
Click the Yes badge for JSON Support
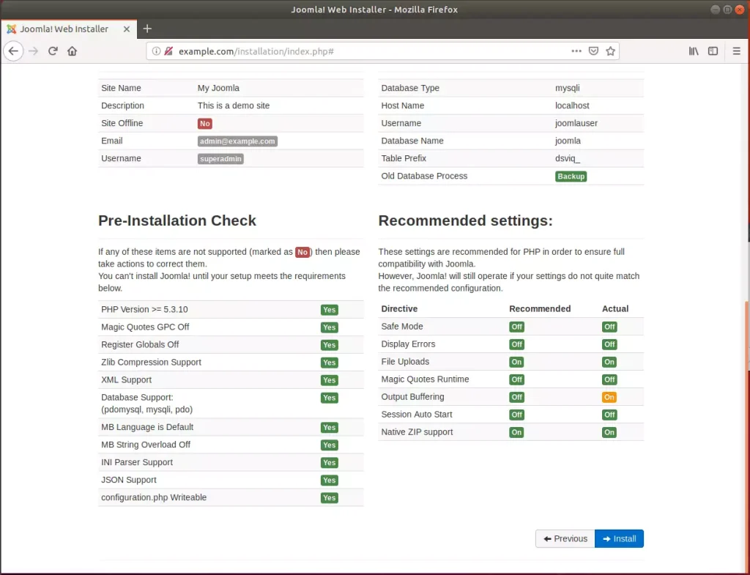tap(329, 481)
